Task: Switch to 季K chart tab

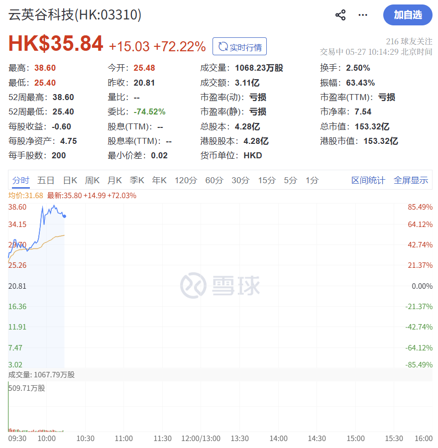Action: point(137,180)
